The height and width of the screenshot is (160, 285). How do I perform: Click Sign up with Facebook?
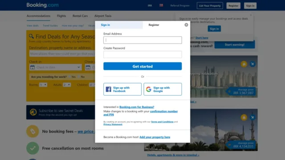pos(122,89)
